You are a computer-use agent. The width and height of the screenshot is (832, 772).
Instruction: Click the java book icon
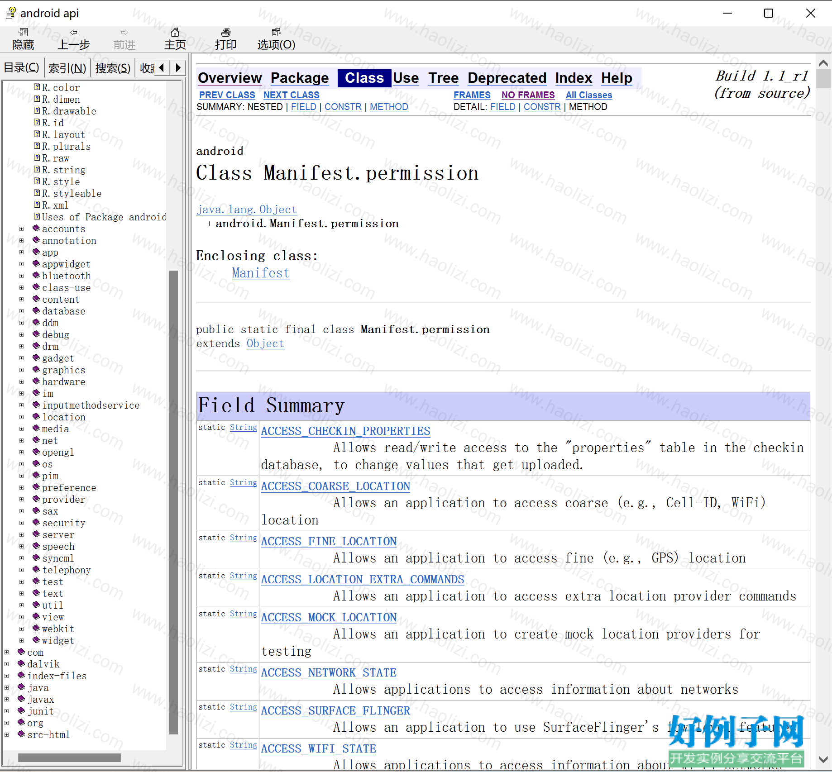[21, 687]
